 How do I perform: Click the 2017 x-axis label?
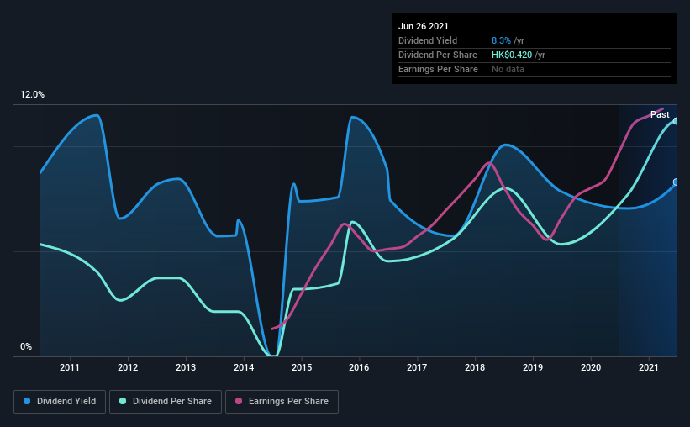[417, 367]
